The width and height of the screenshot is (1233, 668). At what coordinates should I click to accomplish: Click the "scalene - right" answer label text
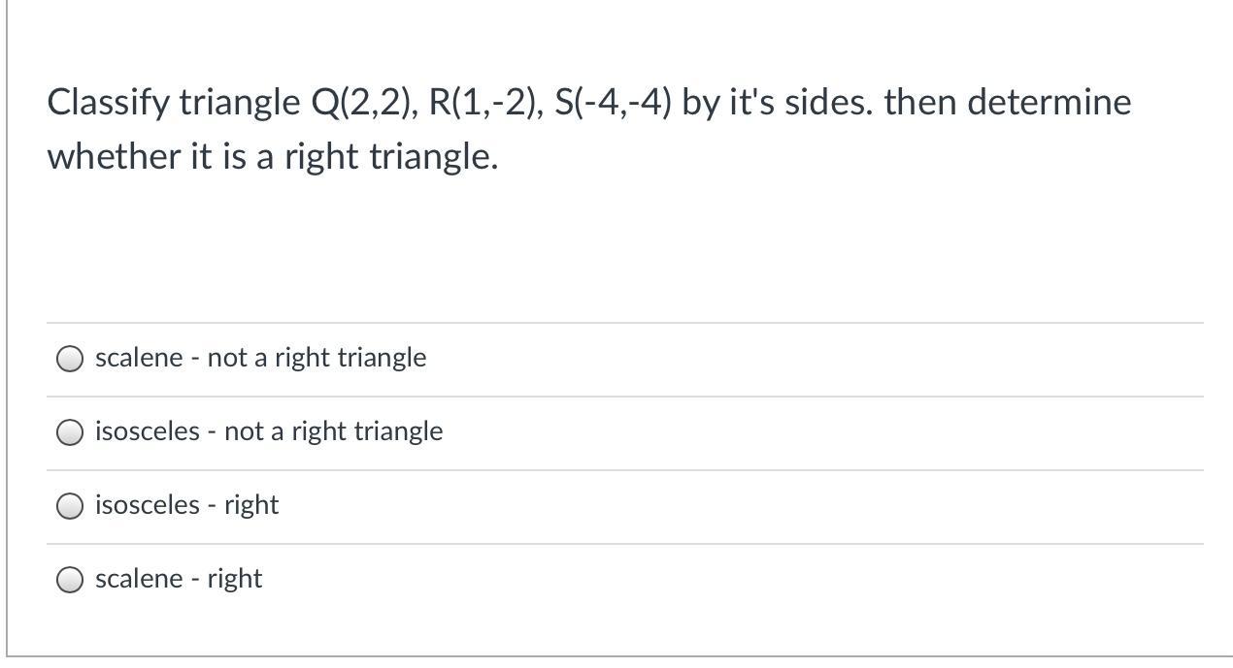coord(179,579)
